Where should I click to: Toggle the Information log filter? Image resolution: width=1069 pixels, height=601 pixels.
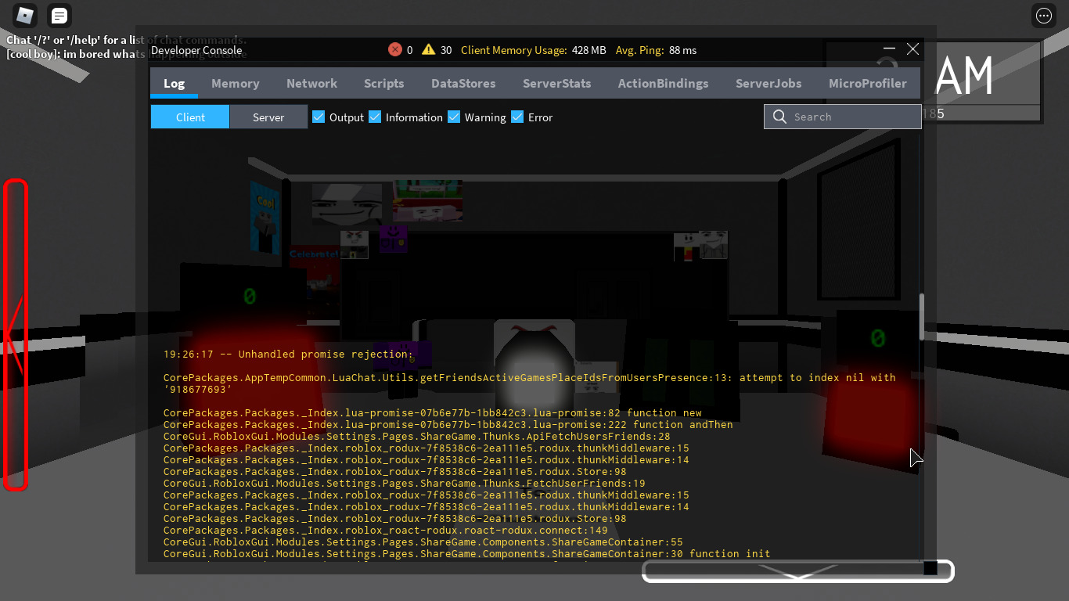click(x=375, y=117)
